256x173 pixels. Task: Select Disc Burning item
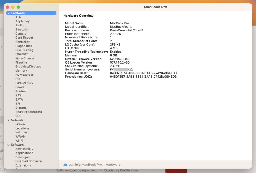point(24,50)
